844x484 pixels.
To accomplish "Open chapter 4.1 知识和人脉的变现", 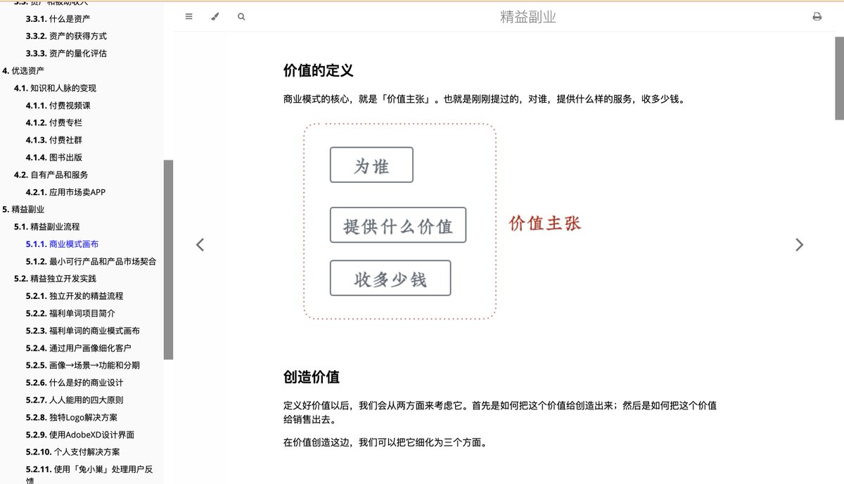I will 55,88.
